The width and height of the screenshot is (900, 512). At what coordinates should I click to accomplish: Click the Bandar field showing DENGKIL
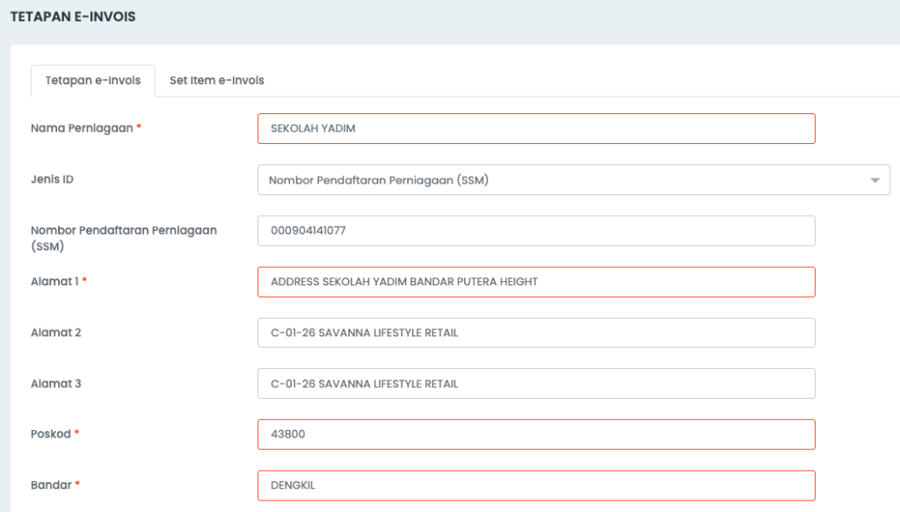click(x=536, y=485)
